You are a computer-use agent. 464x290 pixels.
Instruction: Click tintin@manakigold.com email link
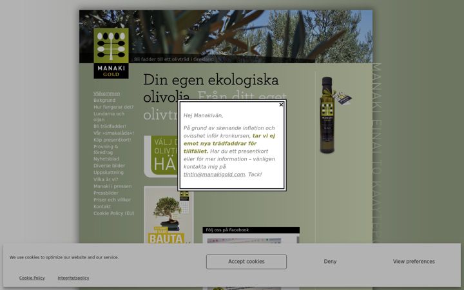[214, 175]
